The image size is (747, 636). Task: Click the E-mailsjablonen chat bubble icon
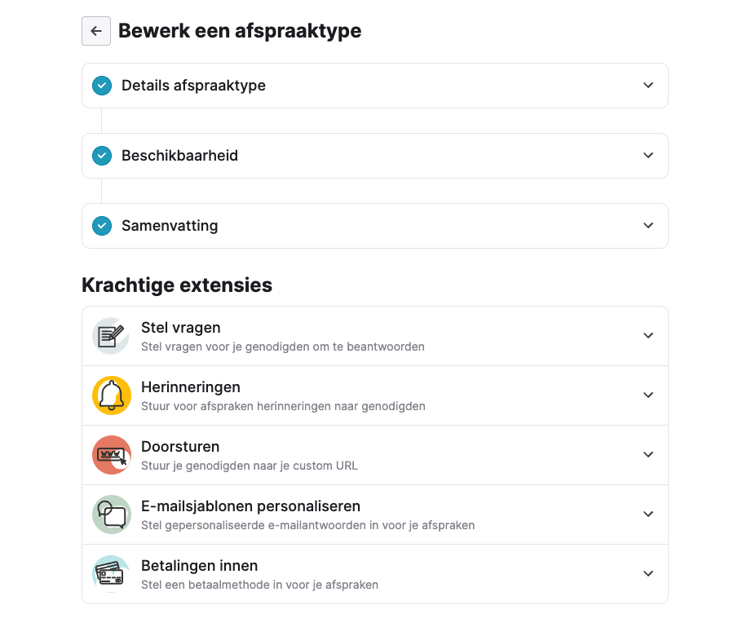(x=112, y=515)
